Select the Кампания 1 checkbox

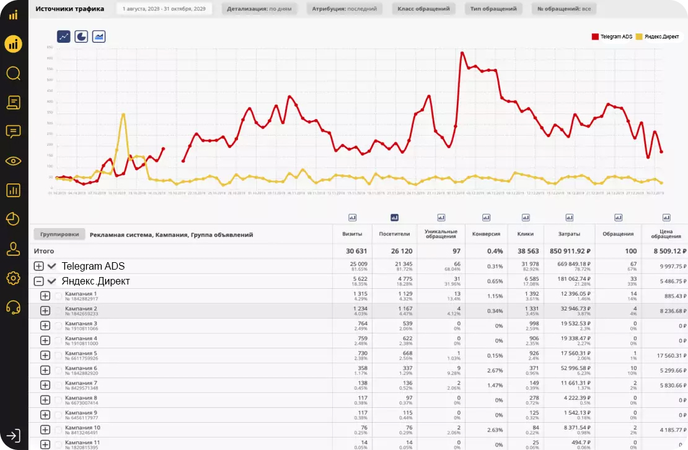[59, 296]
